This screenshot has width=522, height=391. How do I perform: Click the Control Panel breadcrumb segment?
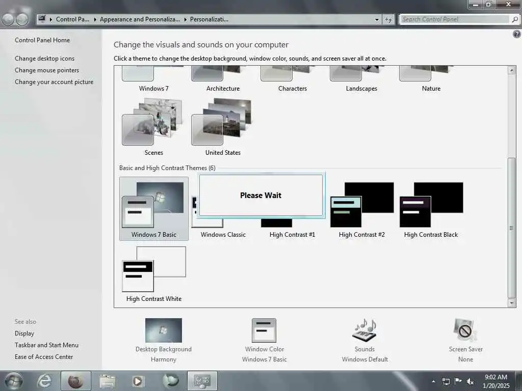click(x=72, y=19)
